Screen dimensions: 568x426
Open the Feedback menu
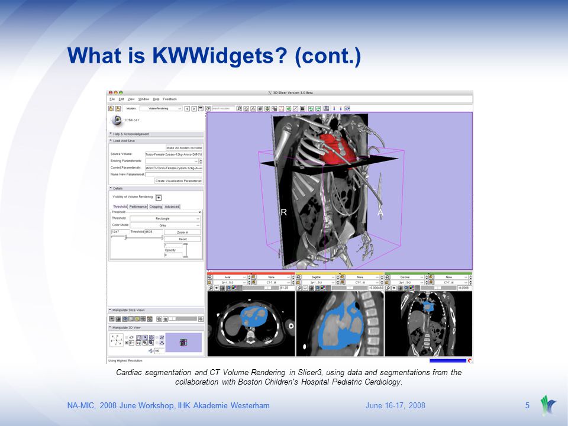[170, 99]
